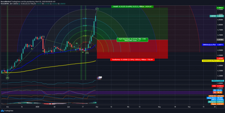225x113 pixels.
Task: Click the blue SMMAAnalyses:Plot 6.60313 label
Action: pyautogui.click(x=213, y=45)
